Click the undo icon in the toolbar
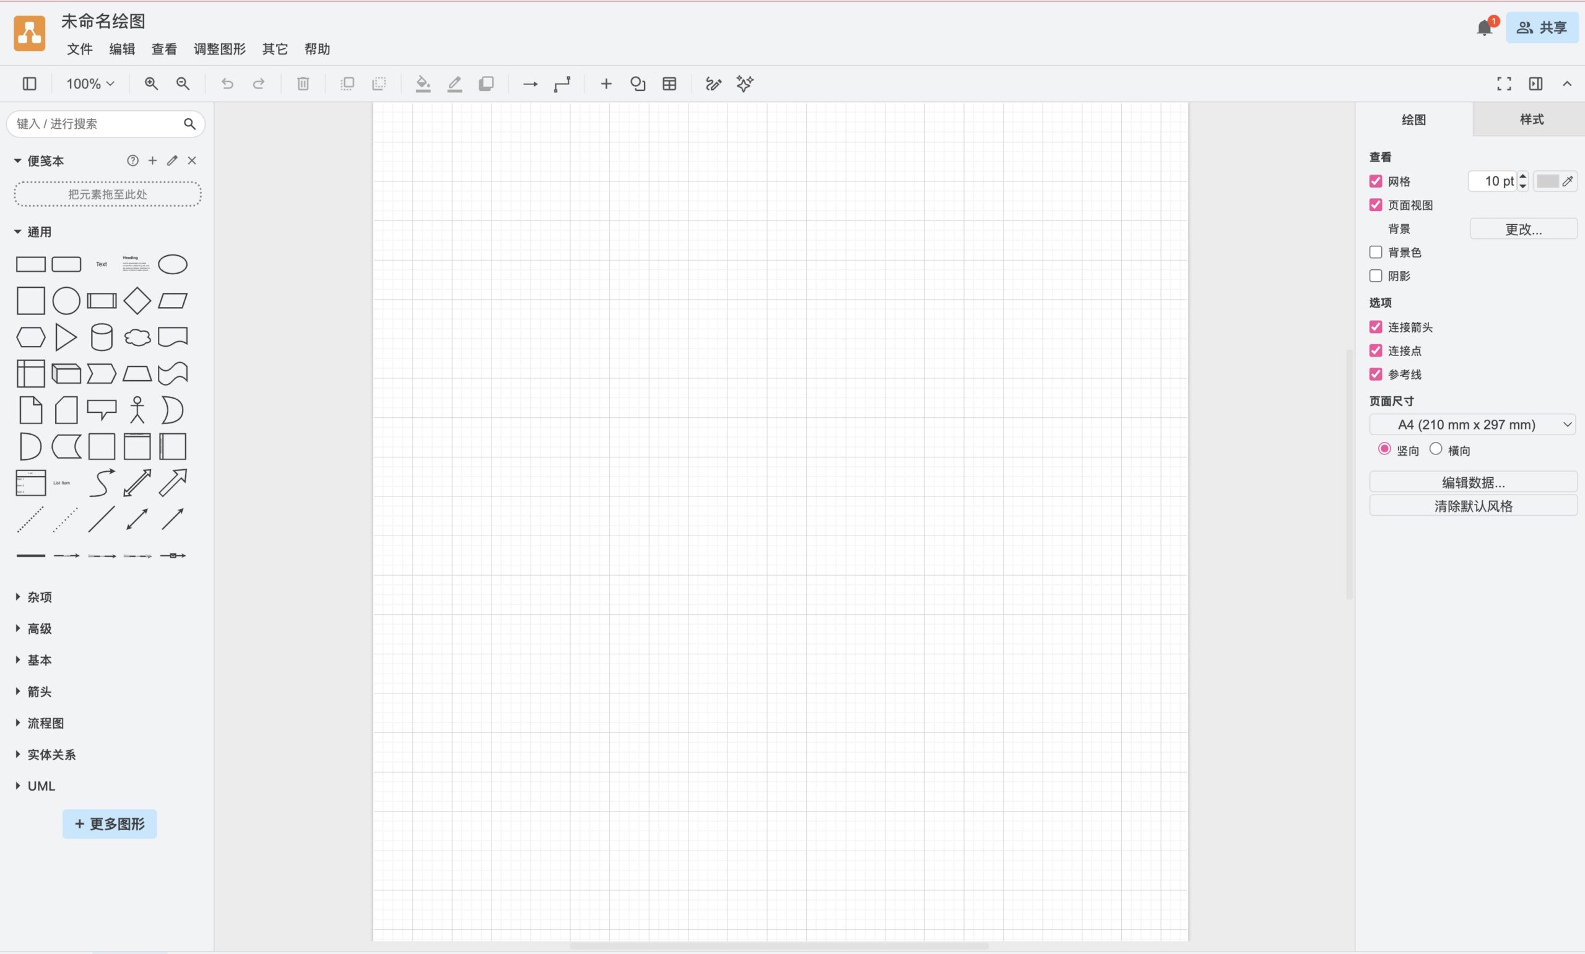This screenshot has height=954, width=1585. (227, 84)
